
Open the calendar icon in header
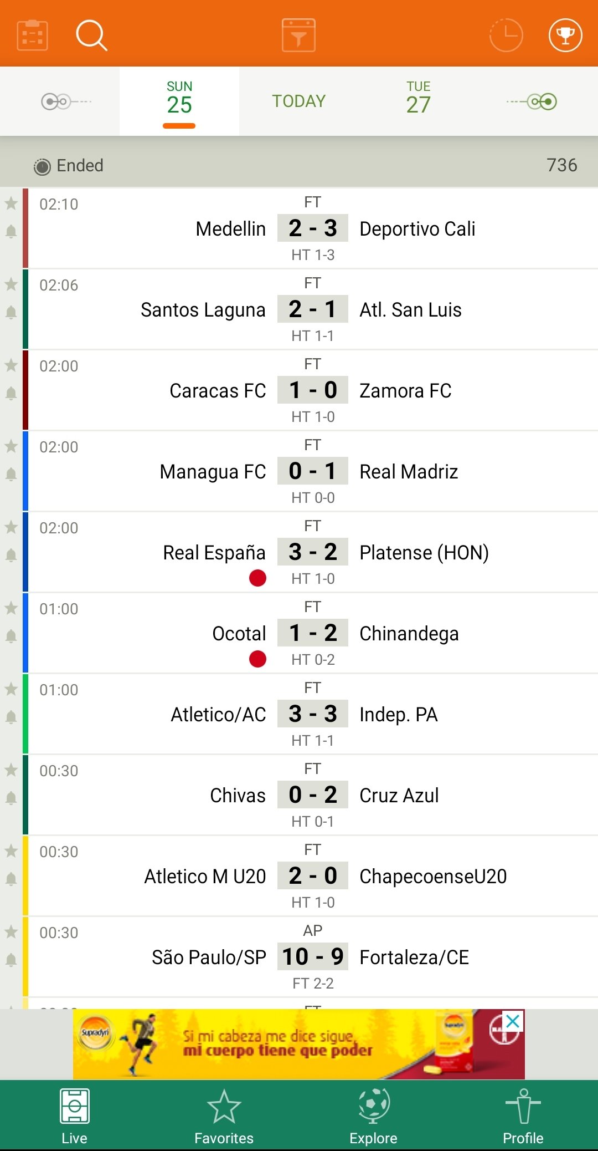click(x=33, y=35)
